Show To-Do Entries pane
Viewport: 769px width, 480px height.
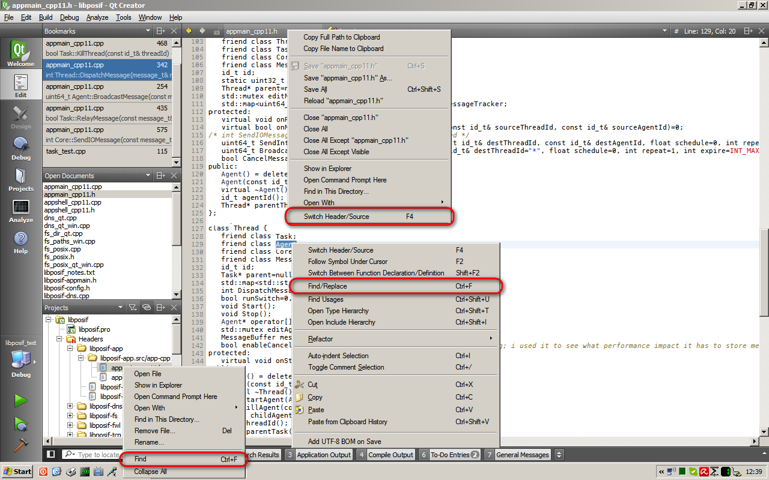tap(449, 455)
